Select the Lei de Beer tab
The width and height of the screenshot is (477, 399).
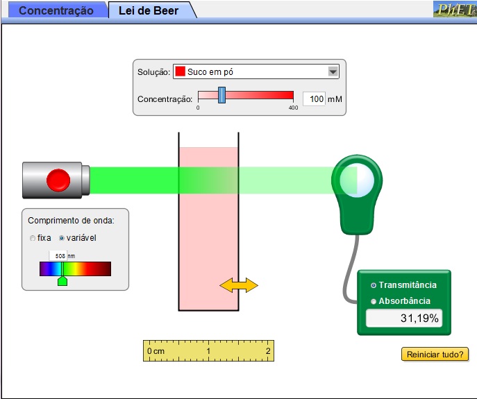tap(148, 11)
